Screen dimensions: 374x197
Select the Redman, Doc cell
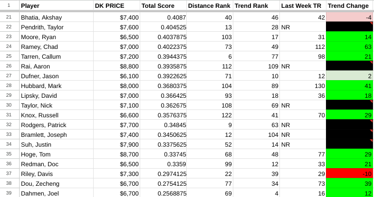click(56, 164)
